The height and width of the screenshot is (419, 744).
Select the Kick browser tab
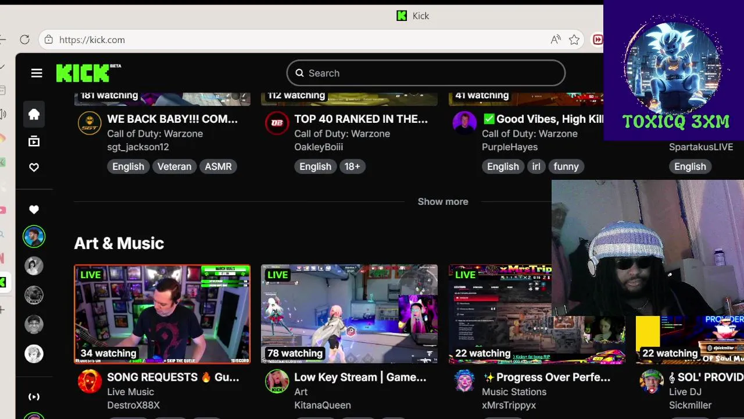(x=413, y=16)
